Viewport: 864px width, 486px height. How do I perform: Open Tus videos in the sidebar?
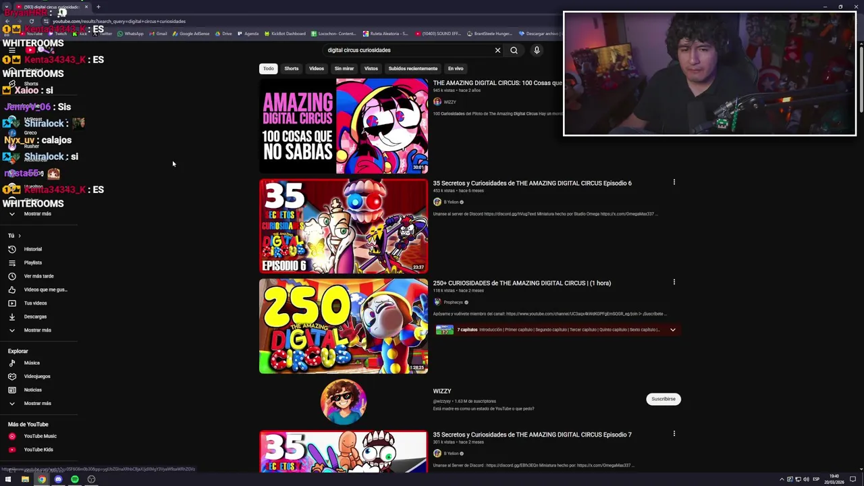pos(35,303)
